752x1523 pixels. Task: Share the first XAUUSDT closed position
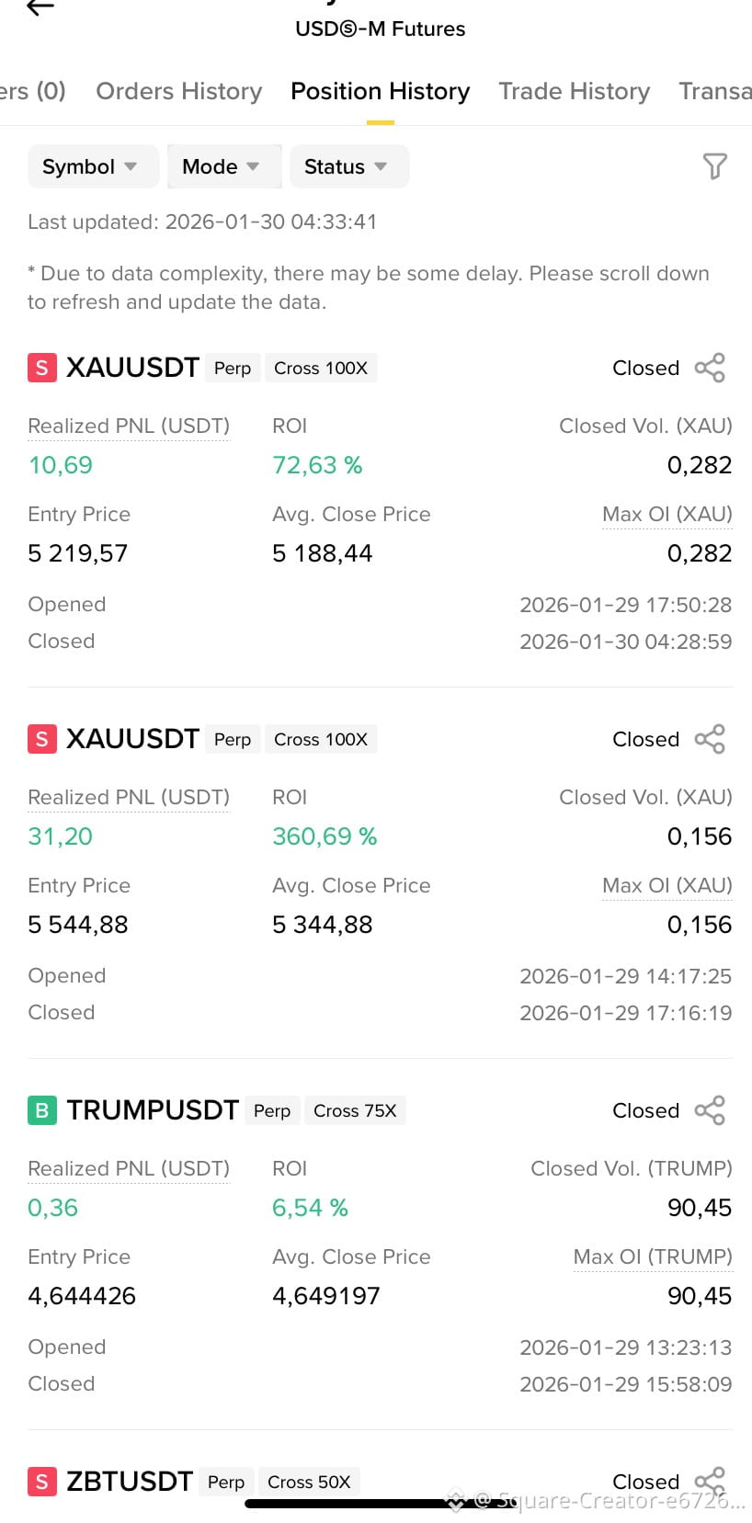coord(710,368)
